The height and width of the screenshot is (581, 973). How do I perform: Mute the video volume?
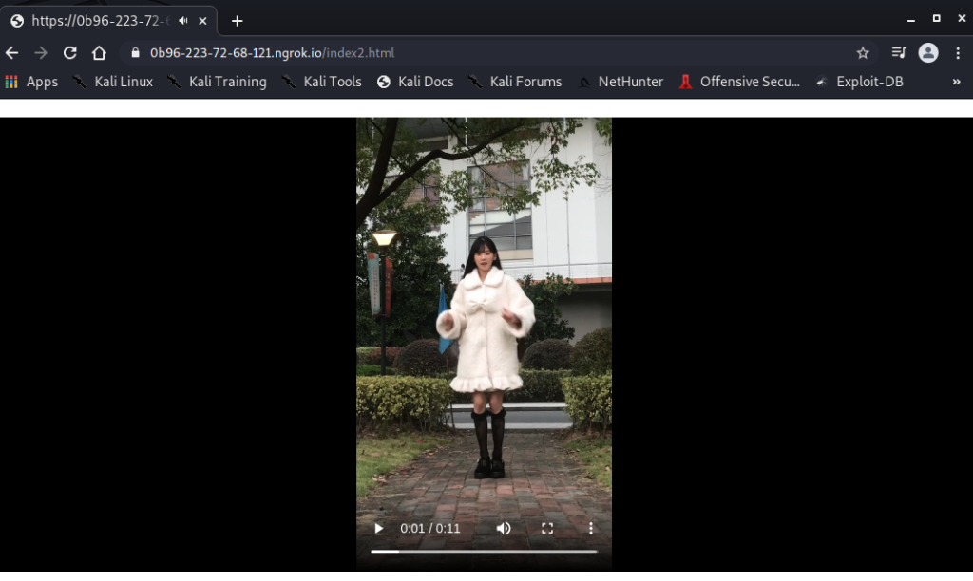(x=504, y=528)
